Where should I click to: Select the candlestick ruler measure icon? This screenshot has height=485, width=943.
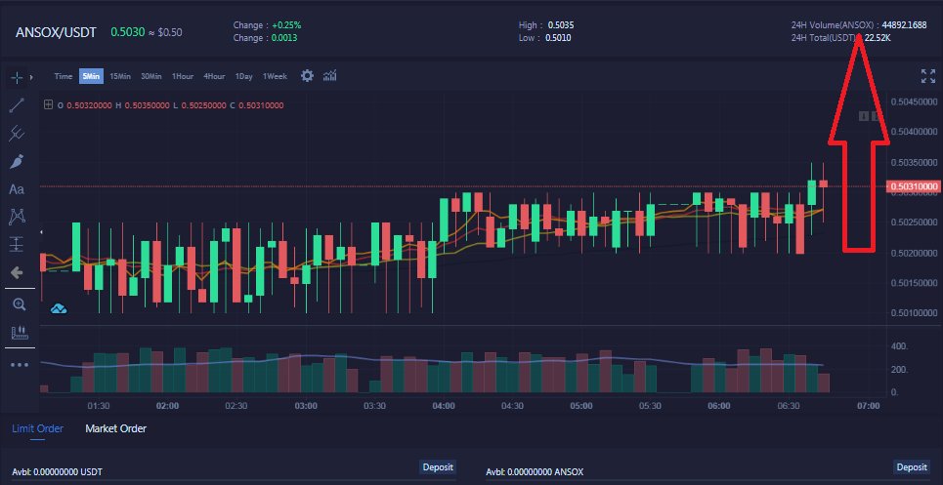[x=20, y=333]
